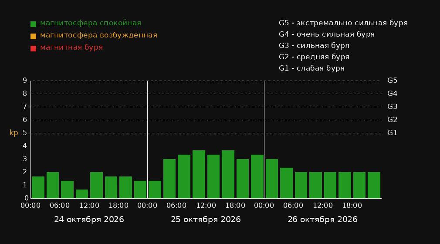Click the 06:00 time label above 26 октября
Image resolution: width=440 pixels, height=244 pixels.
293,206
